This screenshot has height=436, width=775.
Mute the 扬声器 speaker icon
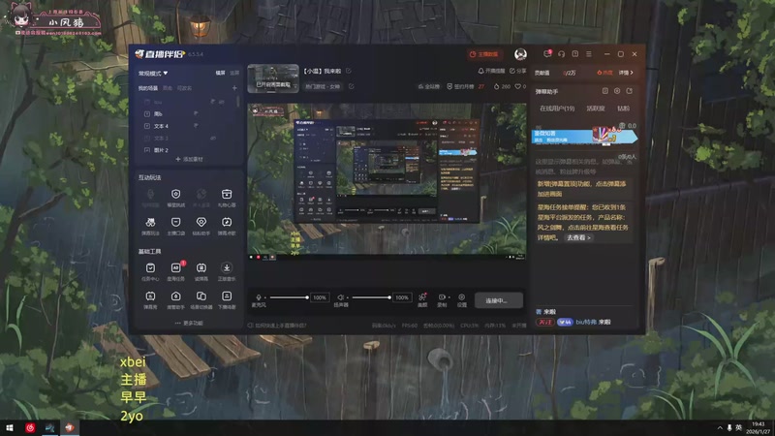click(x=340, y=297)
